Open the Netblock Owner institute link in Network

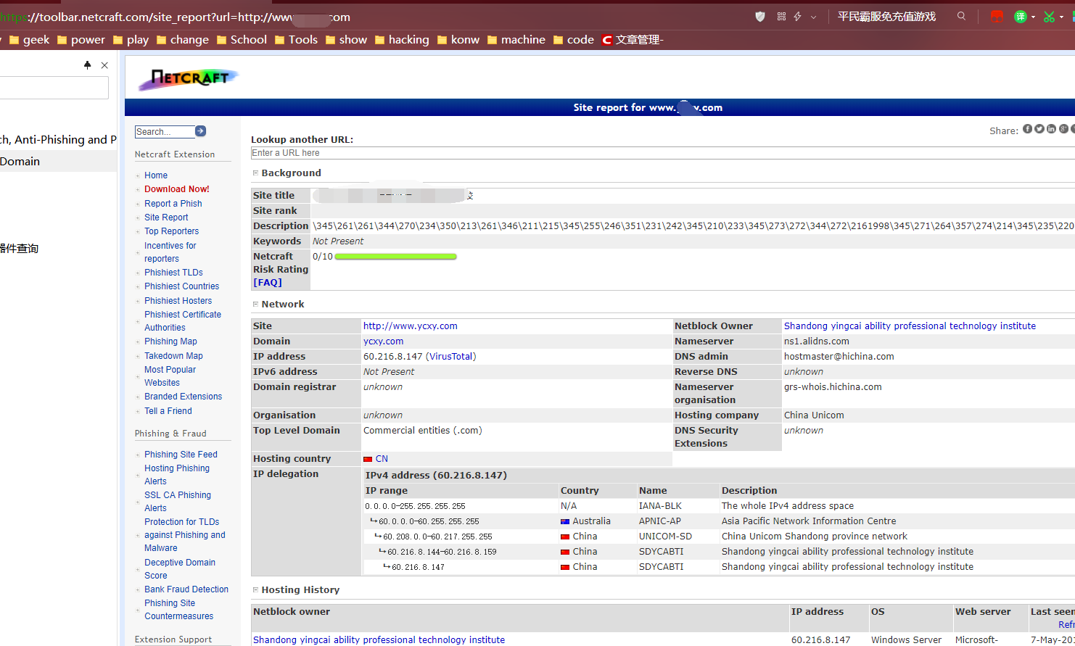tap(910, 326)
